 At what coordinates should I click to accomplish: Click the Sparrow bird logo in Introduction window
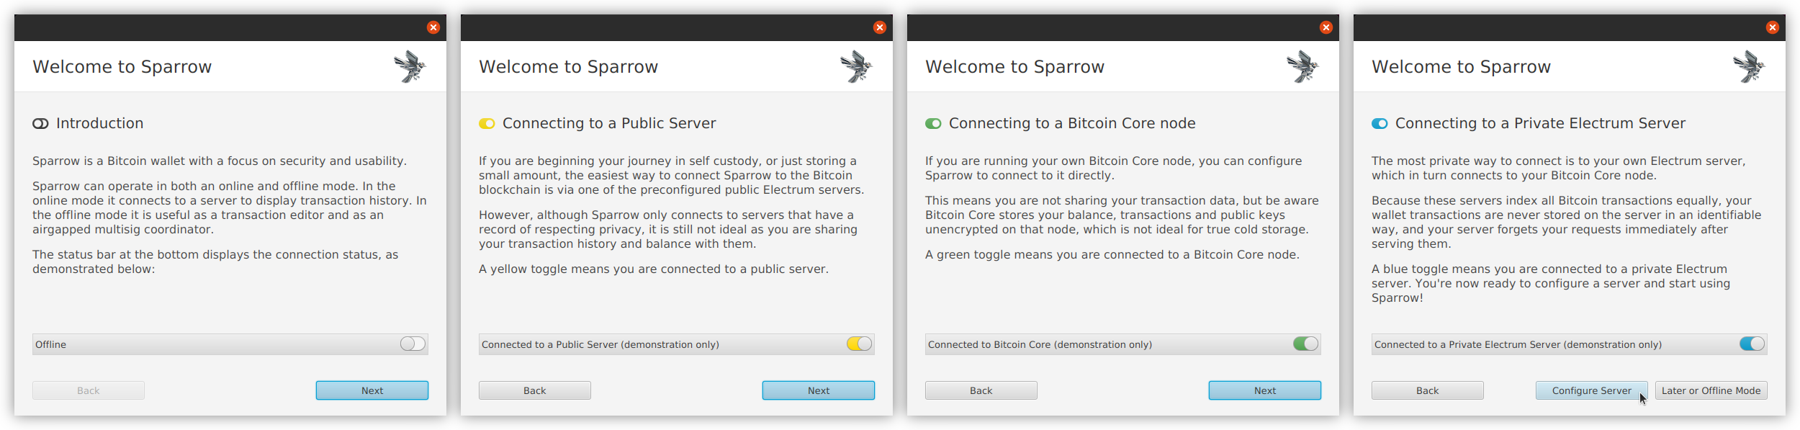click(x=410, y=66)
